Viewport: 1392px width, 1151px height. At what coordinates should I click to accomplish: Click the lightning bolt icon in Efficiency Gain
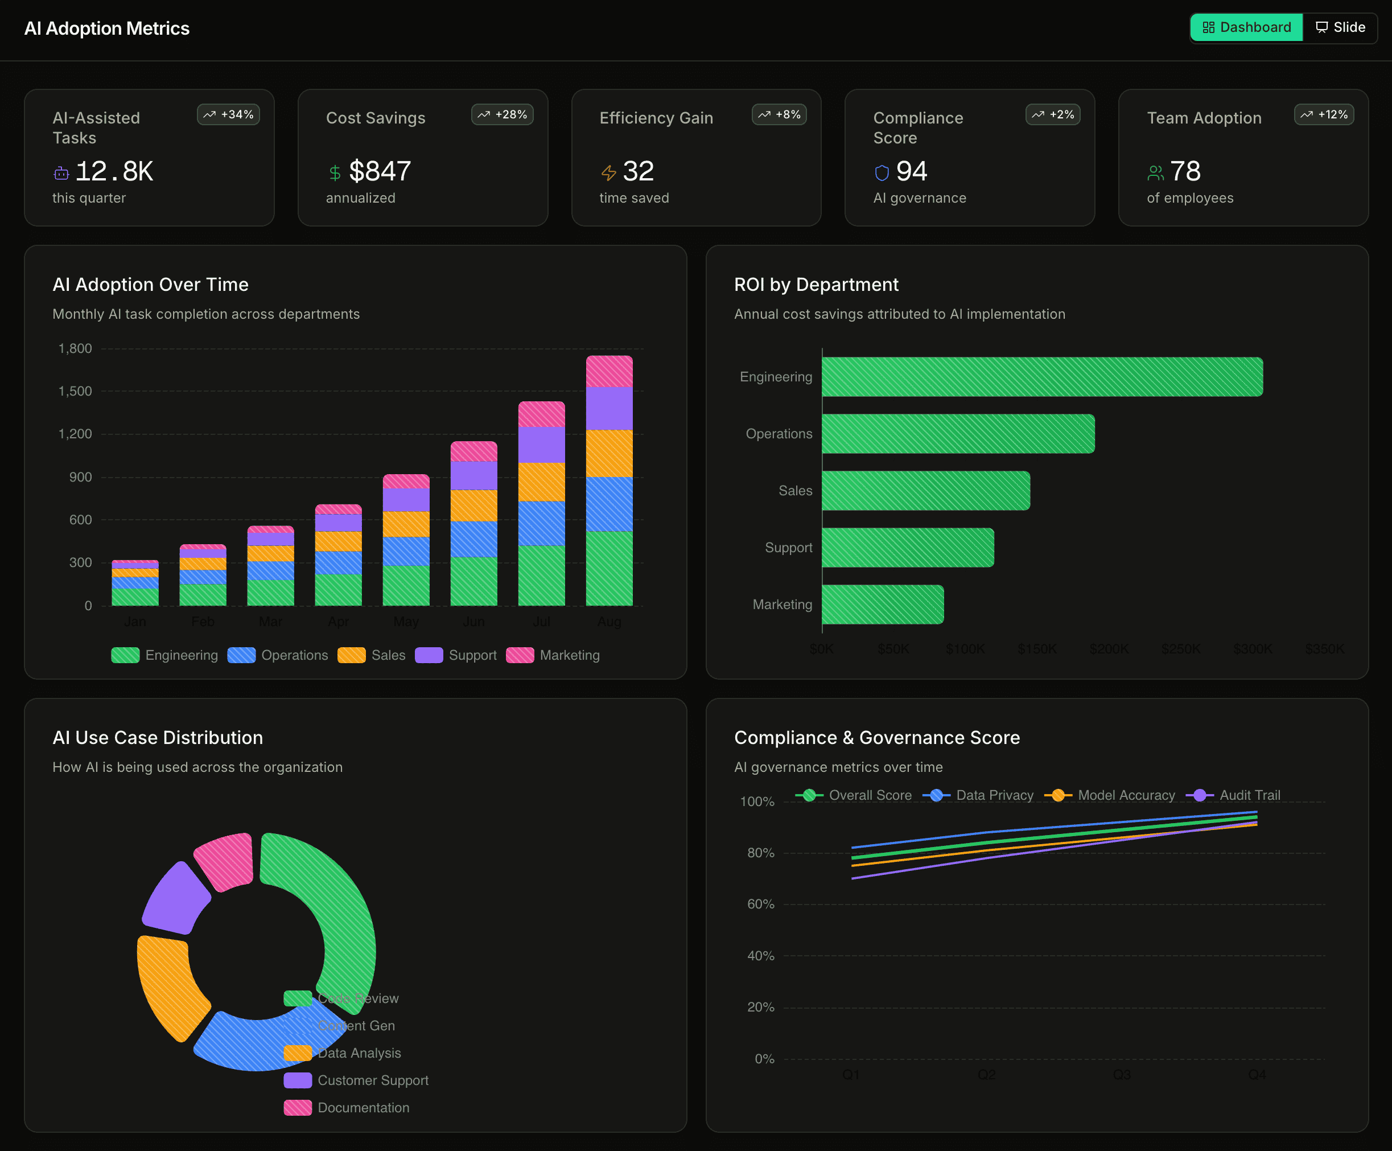(x=608, y=173)
